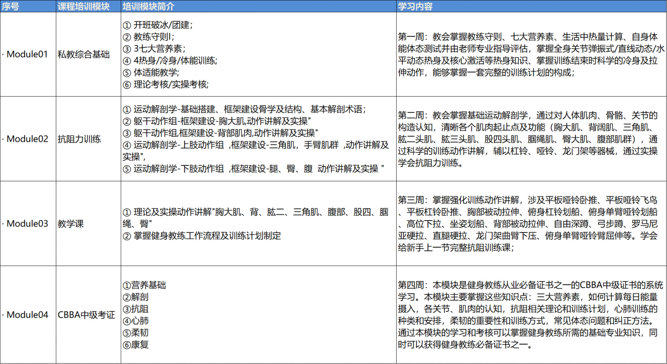Click the Module01 cell
The width and height of the screenshot is (667, 364).
pyautogui.click(x=28, y=54)
